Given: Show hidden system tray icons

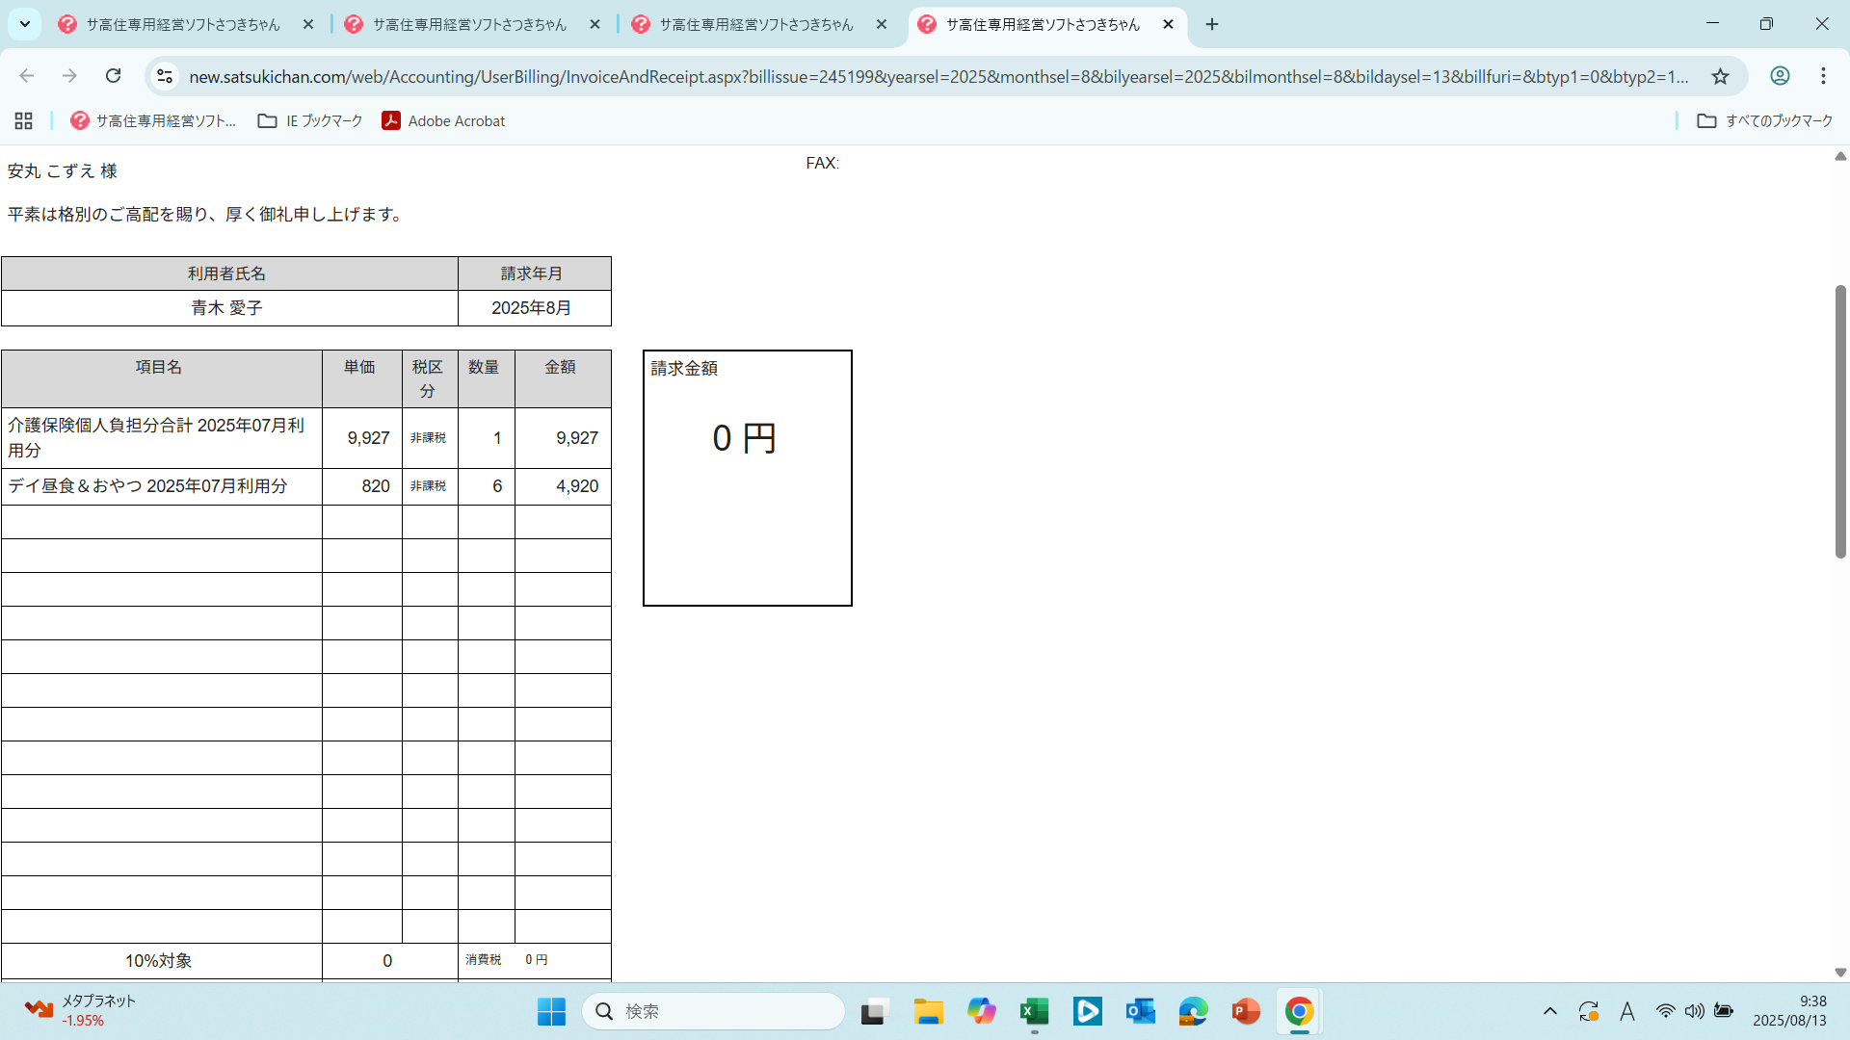Looking at the screenshot, I should 1550,1011.
